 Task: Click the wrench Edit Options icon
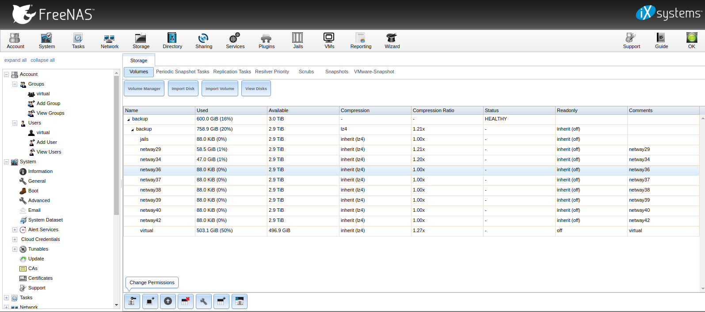(x=204, y=301)
